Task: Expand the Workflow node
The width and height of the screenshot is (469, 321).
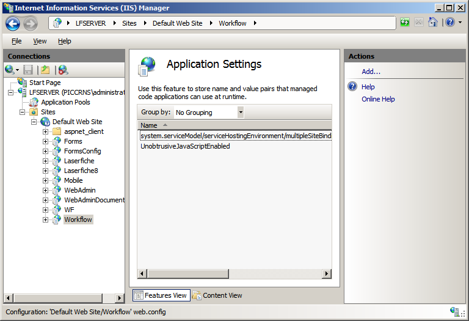Action: click(45, 220)
